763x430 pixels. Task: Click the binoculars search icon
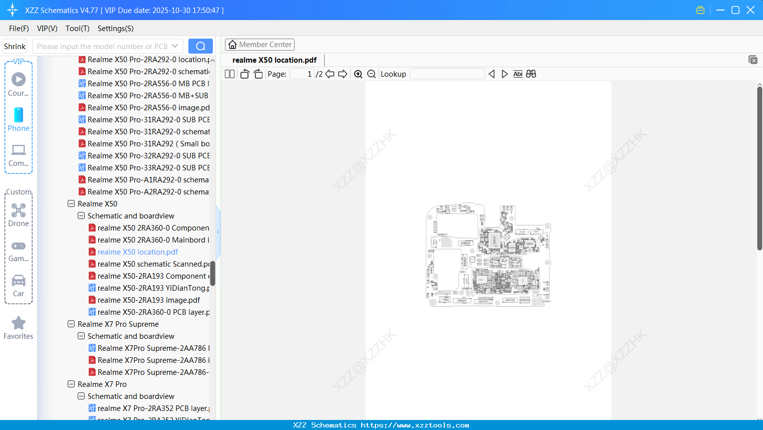(531, 74)
